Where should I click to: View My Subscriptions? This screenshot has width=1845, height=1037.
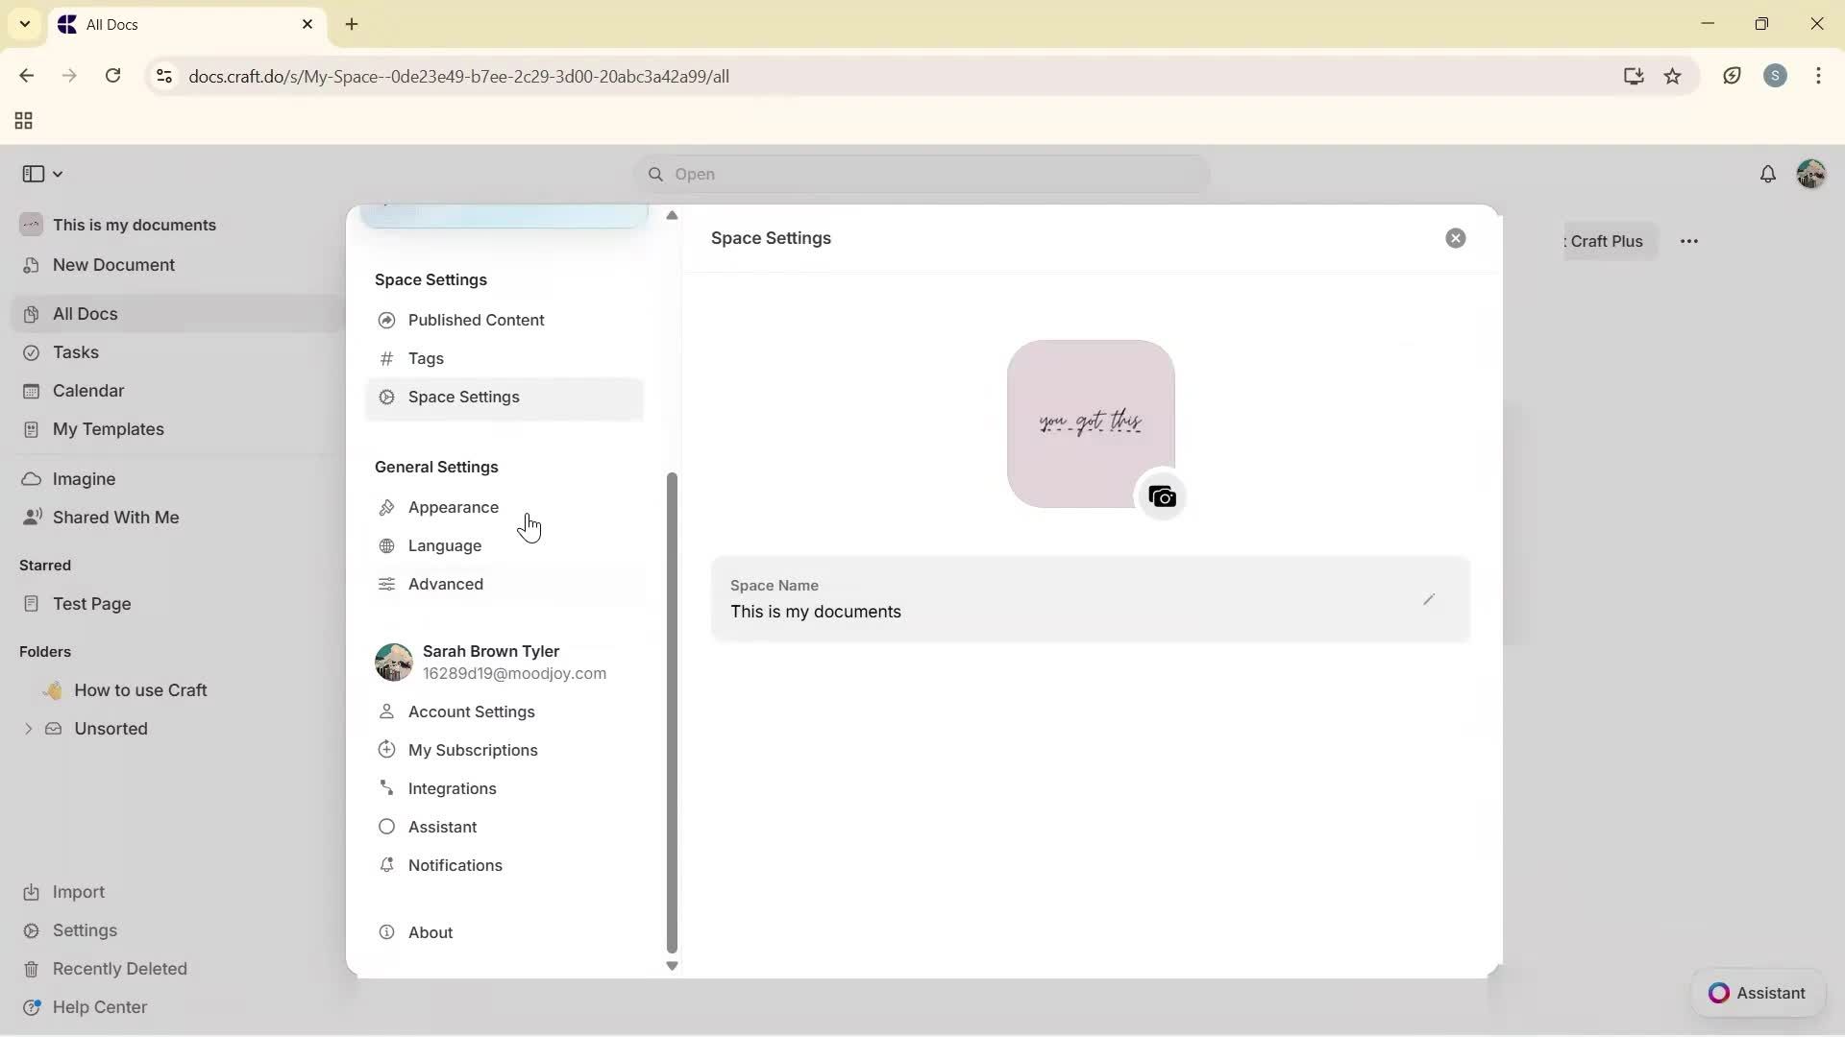pos(472,750)
